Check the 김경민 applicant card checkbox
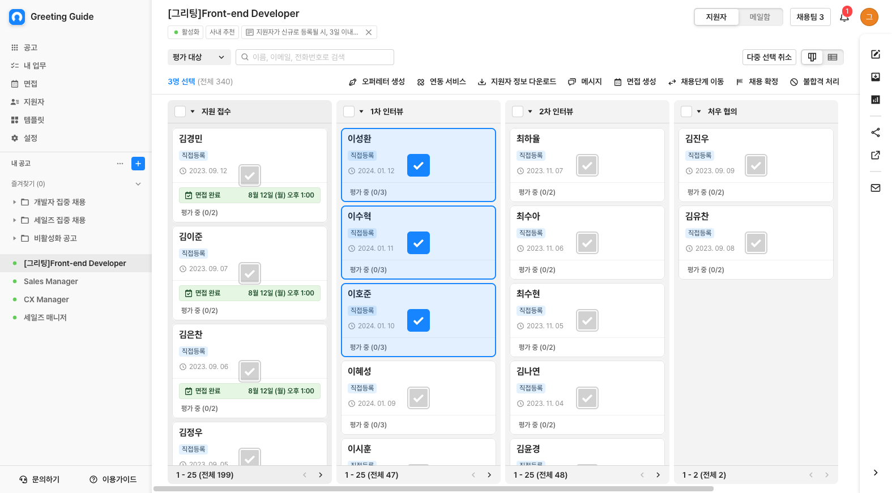This screenshot has height=493, width=892. point(250,175)
